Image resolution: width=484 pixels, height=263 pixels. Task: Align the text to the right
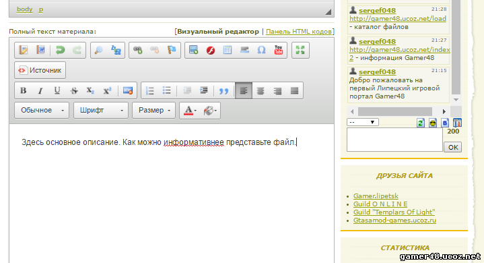click(277, 90)
